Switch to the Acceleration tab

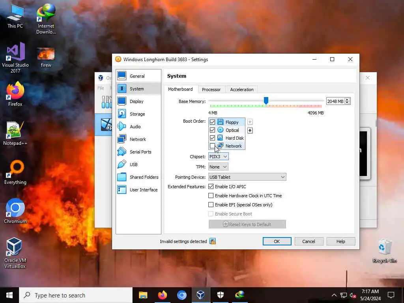[242, 90]
